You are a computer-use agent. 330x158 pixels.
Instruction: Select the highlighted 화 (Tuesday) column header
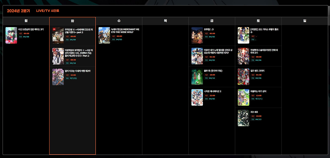[72, 21]
